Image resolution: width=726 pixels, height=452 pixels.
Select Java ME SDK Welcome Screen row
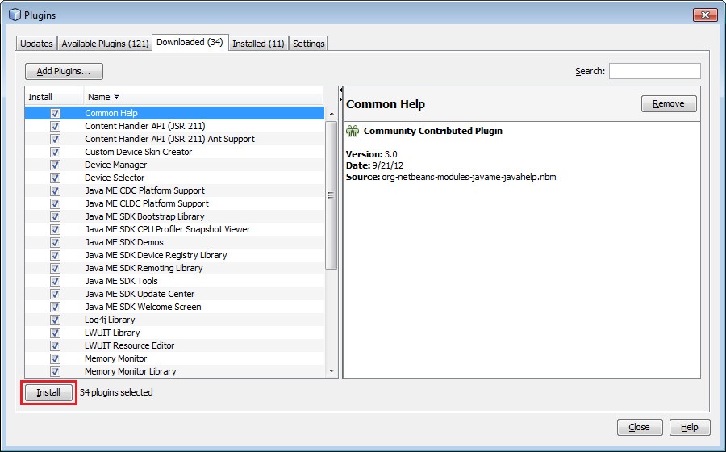174,307
